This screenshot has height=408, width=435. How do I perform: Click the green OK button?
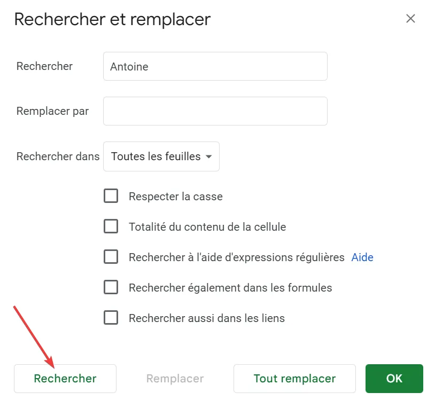click(x=394, y=378)
